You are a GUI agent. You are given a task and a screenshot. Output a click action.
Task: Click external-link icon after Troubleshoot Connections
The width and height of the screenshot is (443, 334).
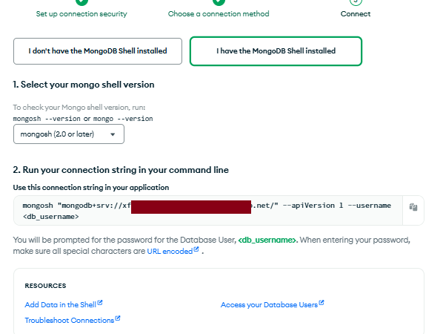click(118, 318)
